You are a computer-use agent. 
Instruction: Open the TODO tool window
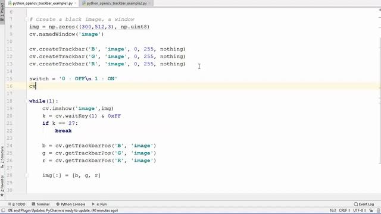[x=17, y=204]
